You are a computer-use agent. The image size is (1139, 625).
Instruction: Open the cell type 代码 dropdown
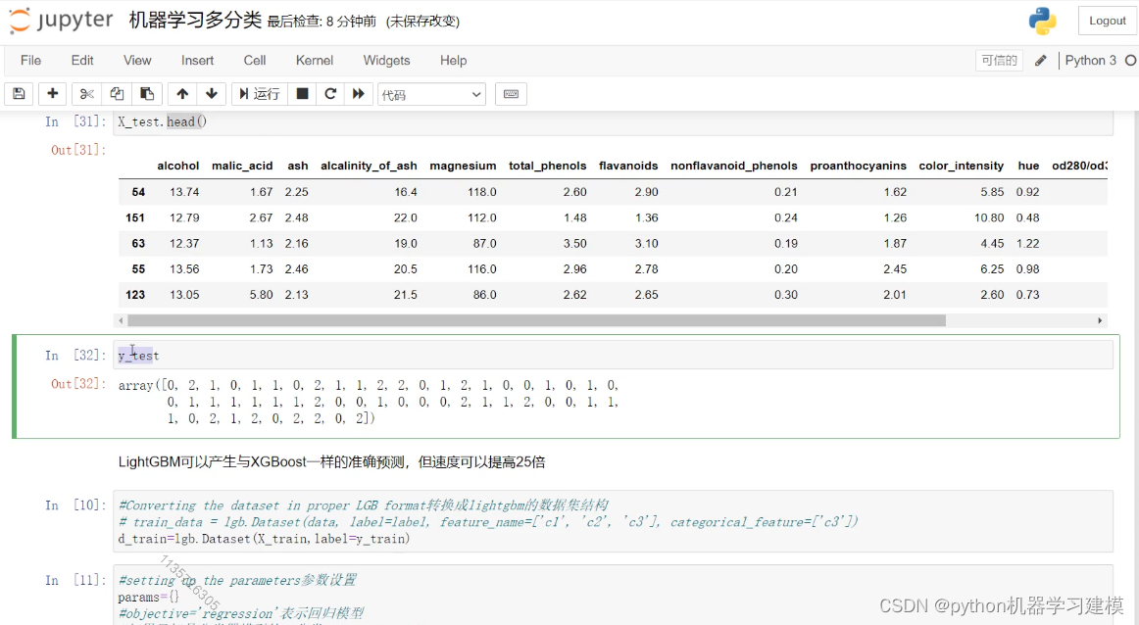click(x=431, y=94)
